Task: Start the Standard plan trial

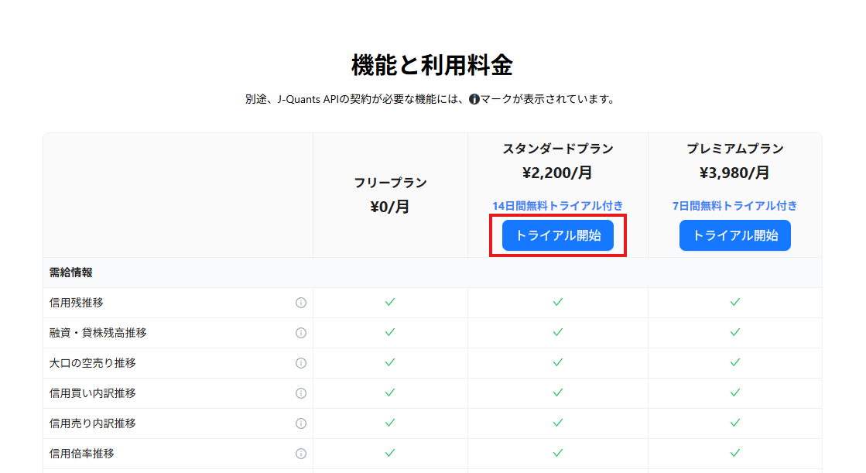Action: (x=557, y=235)
